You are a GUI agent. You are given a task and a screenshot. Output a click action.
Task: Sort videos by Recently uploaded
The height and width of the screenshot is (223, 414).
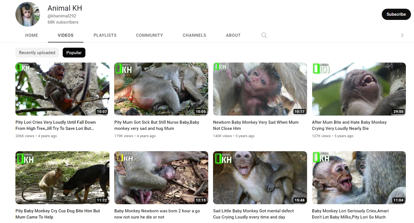[37, 53]
